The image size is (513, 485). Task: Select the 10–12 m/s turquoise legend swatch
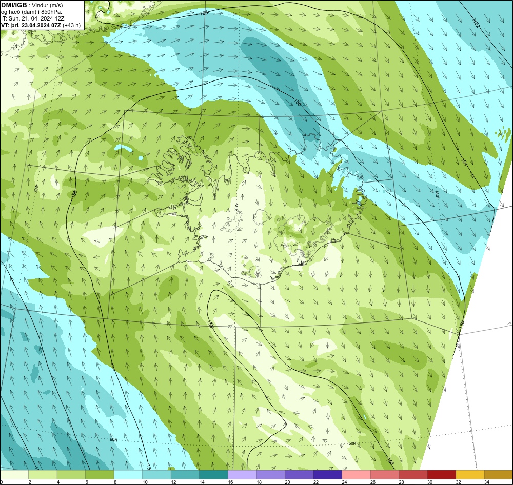156,475
